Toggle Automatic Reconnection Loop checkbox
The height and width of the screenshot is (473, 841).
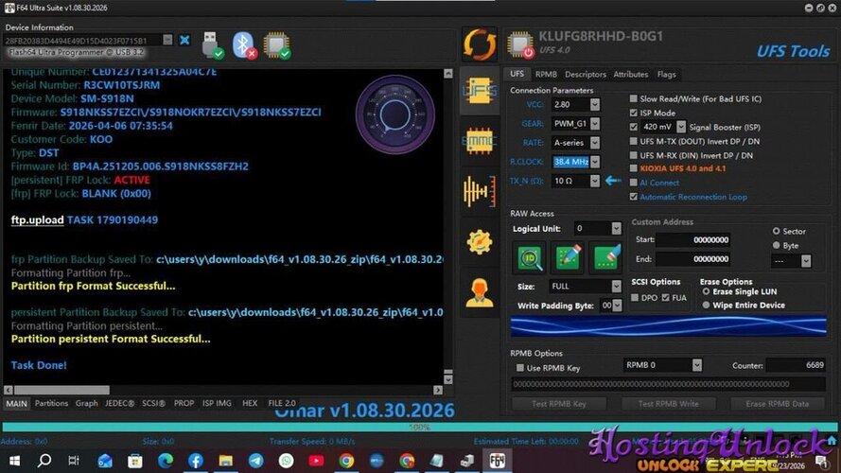[634, 197]
